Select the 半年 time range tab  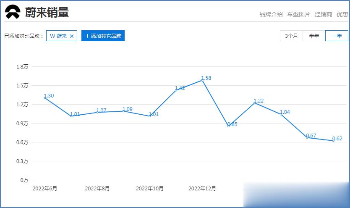point(314,36)
